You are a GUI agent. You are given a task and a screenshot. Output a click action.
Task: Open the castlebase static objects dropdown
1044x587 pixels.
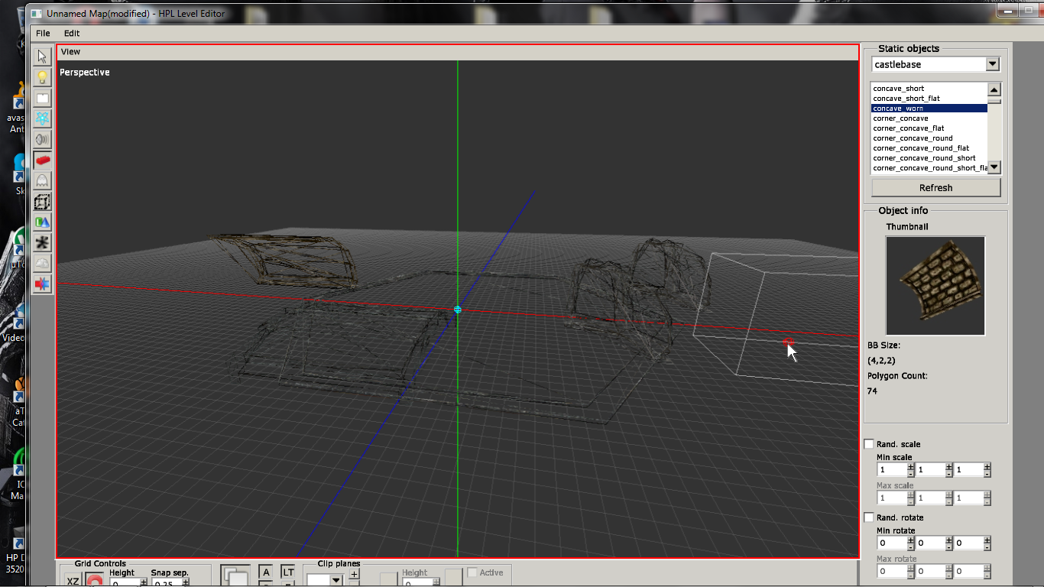coord(992,64)
